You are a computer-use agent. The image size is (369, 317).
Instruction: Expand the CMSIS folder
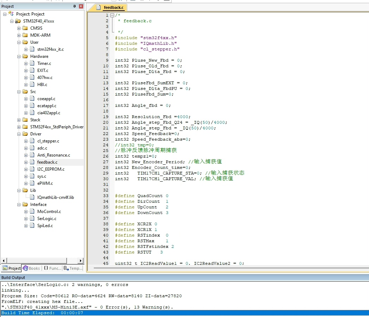click(19, 28)
